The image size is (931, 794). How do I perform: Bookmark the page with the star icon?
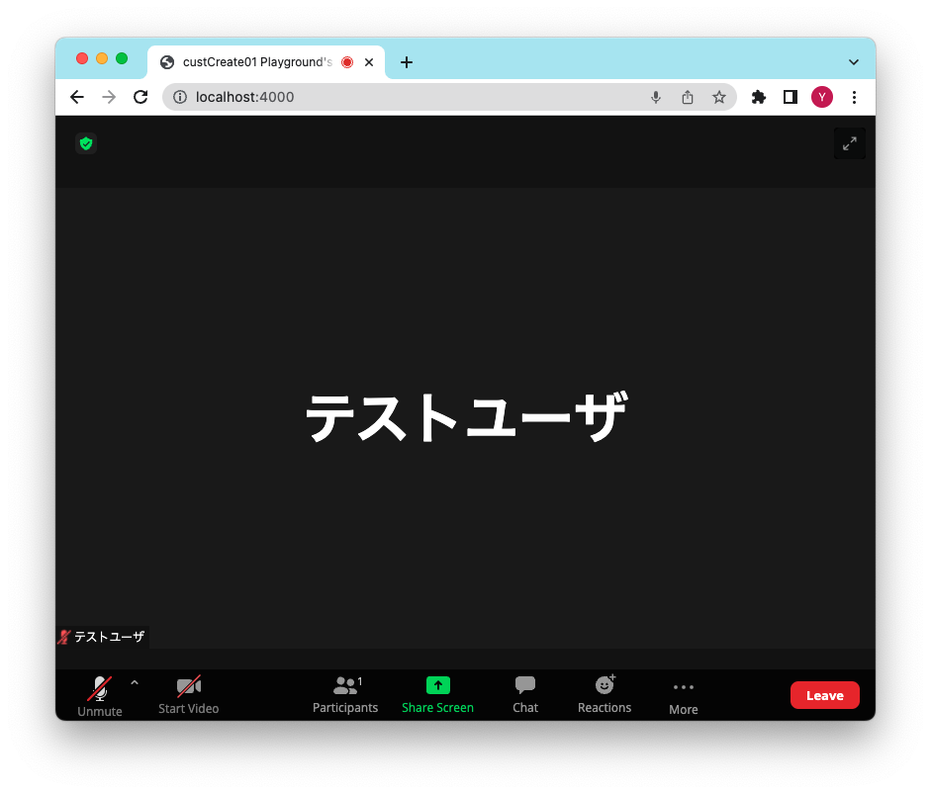[719, 97]
